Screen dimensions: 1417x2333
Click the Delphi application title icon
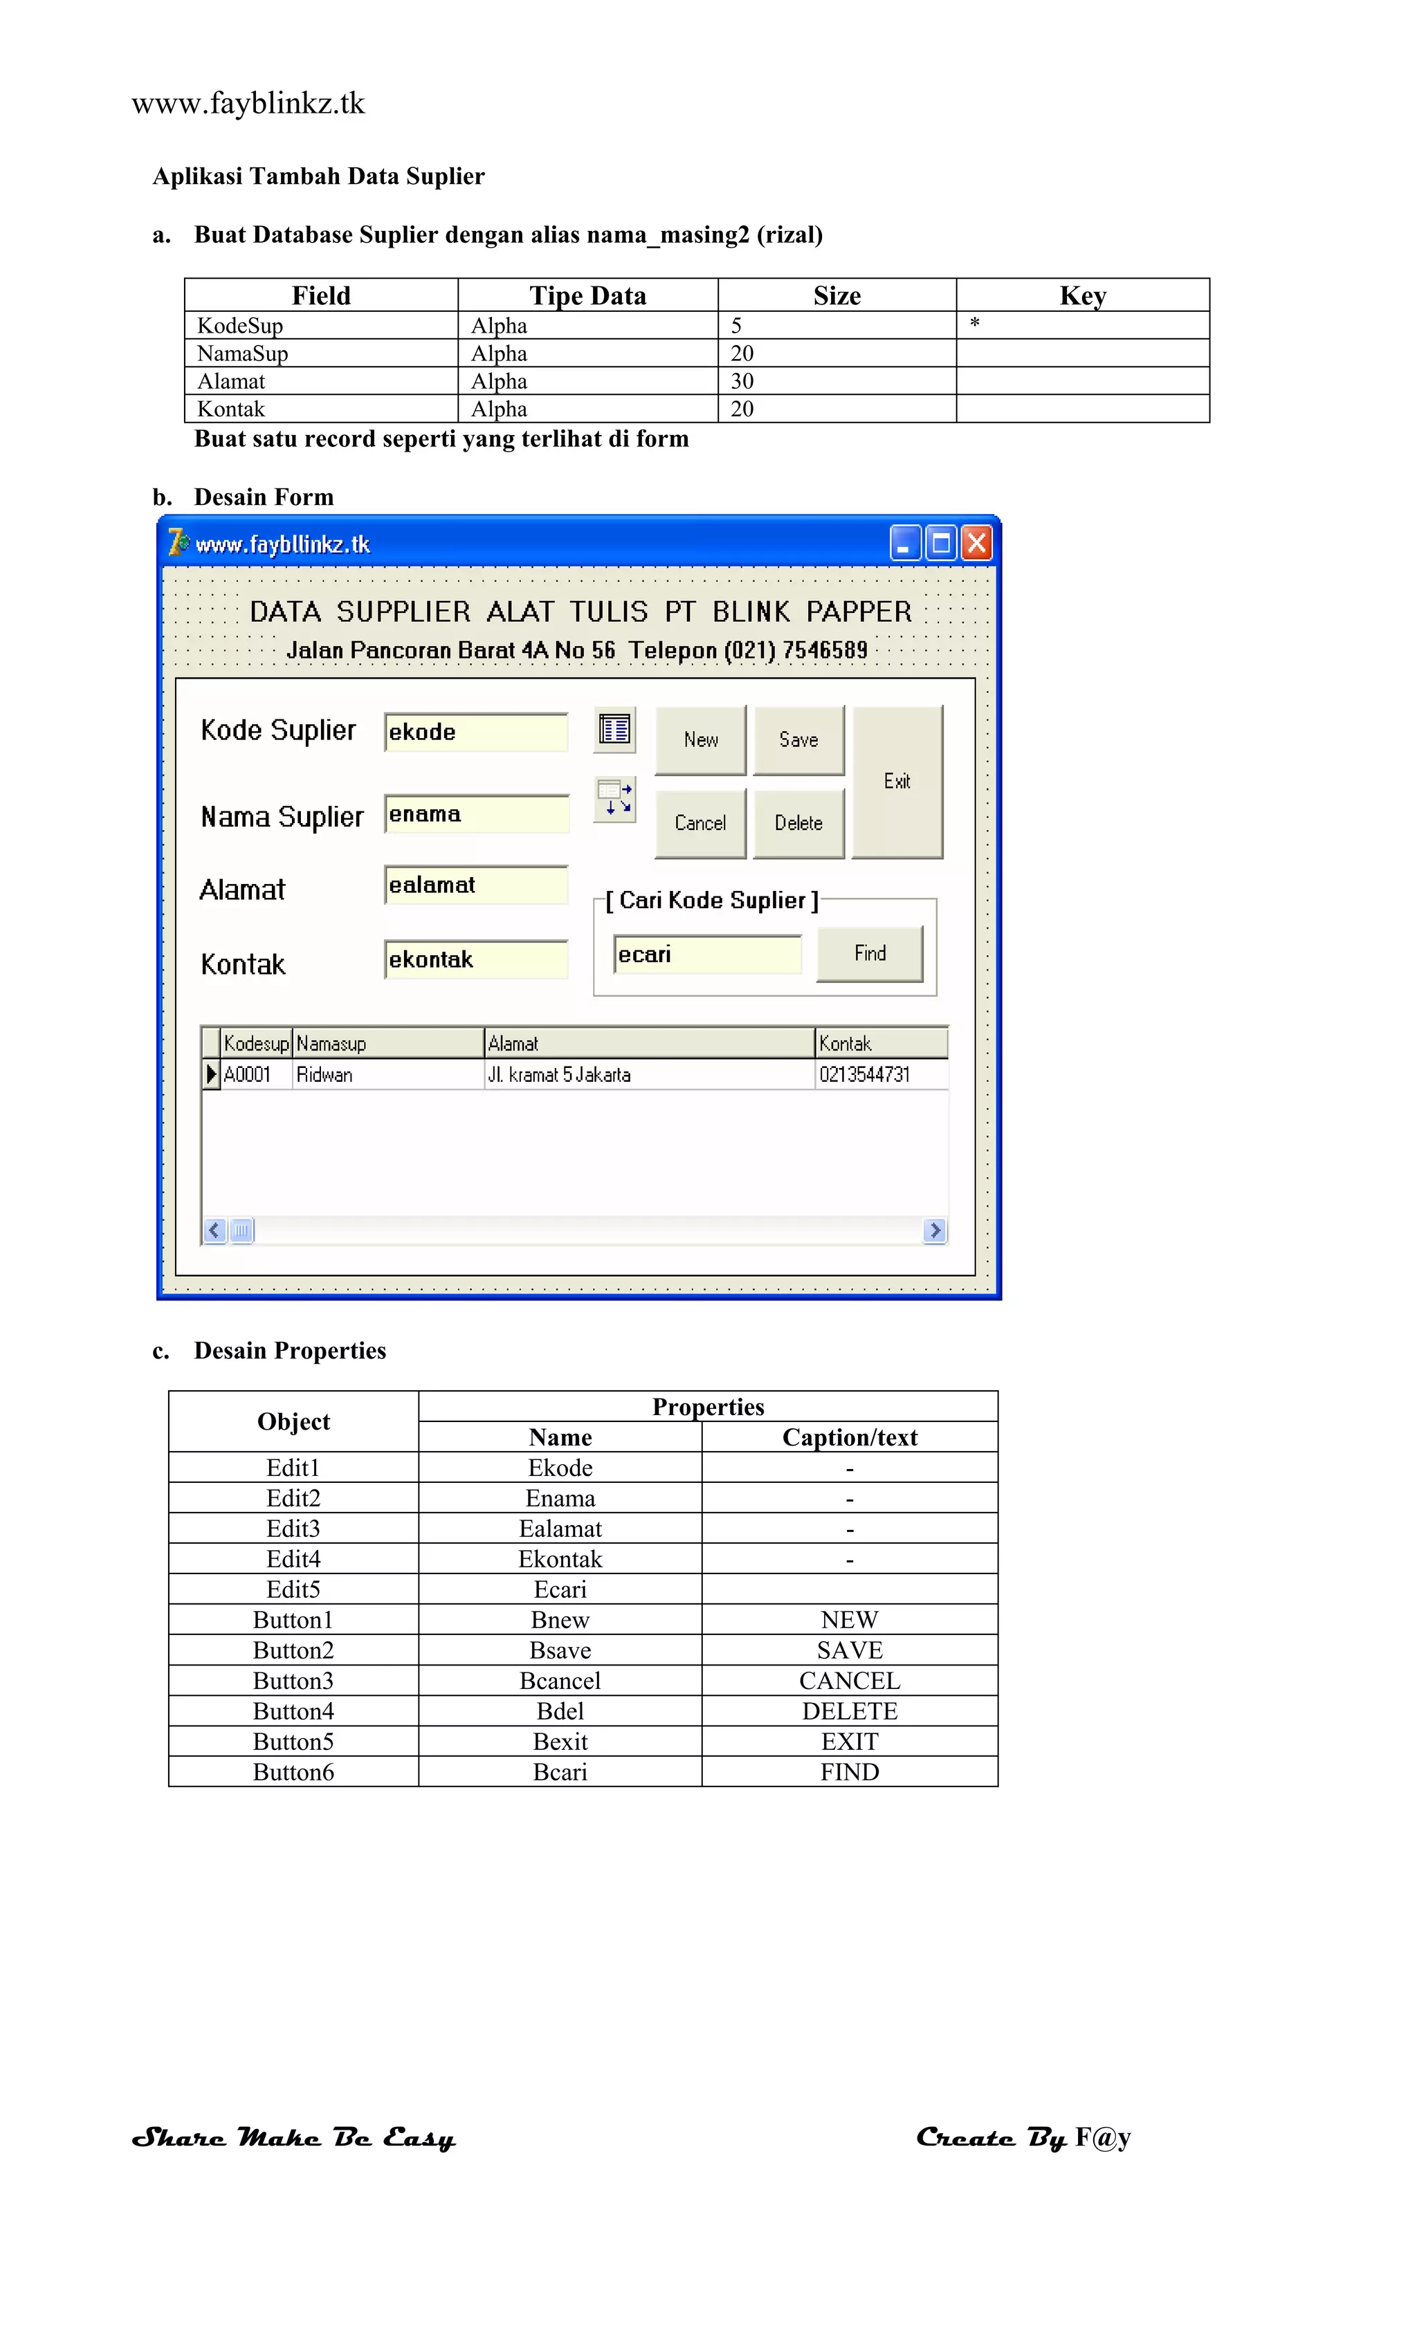178,542
